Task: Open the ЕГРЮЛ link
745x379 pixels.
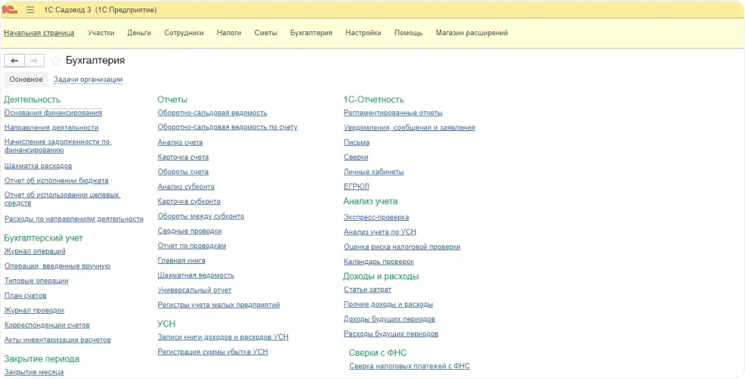Action: tap(357, 187)
